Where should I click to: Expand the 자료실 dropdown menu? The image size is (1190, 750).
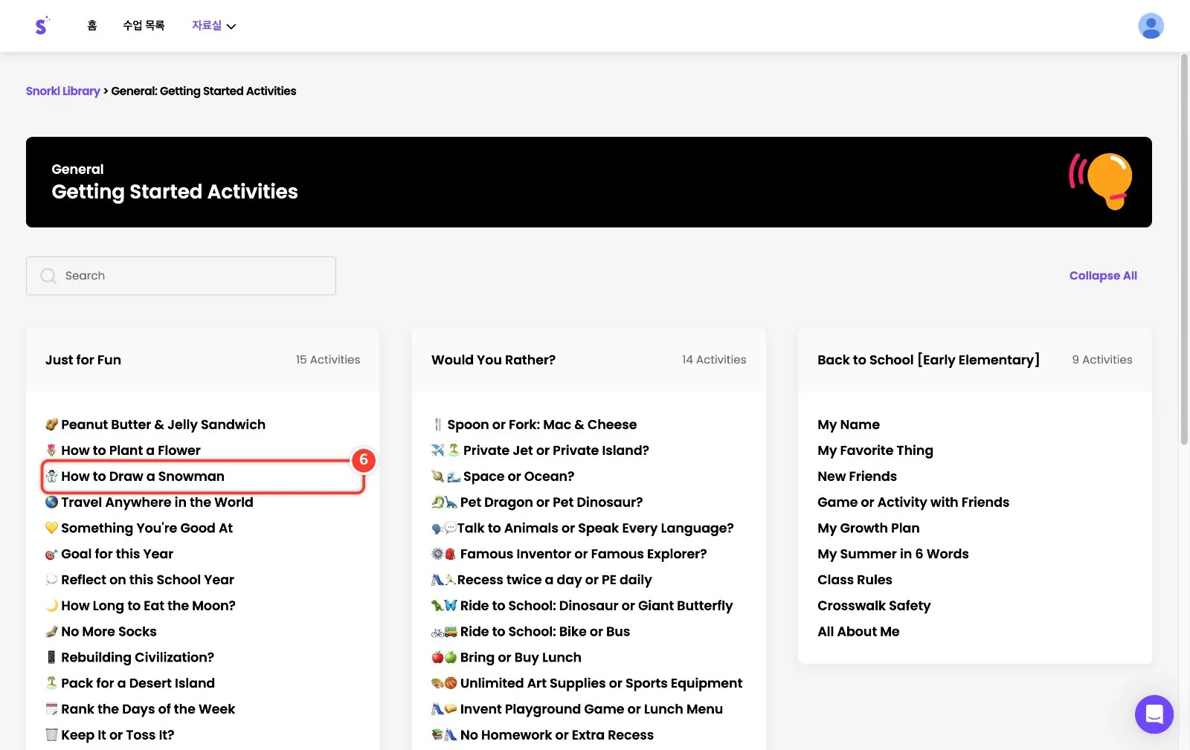point(213,25)
